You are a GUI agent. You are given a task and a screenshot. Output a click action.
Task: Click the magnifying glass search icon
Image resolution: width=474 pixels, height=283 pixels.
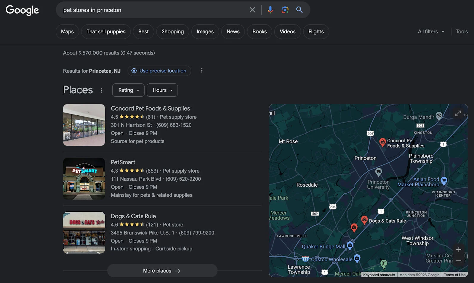coord(300,10)
